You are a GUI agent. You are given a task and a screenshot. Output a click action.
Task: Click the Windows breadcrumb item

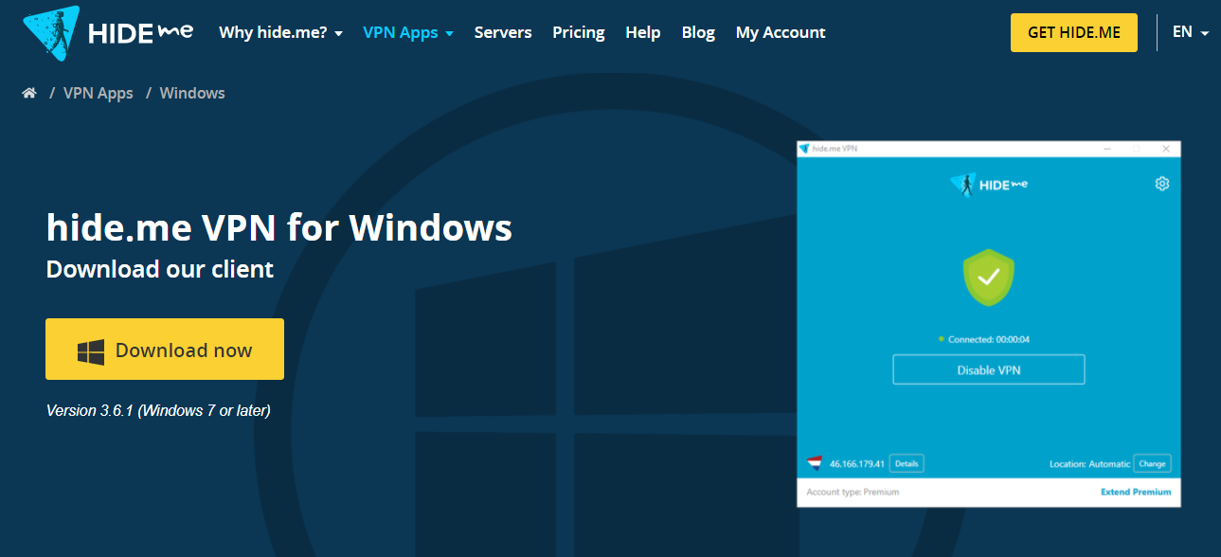192,93
